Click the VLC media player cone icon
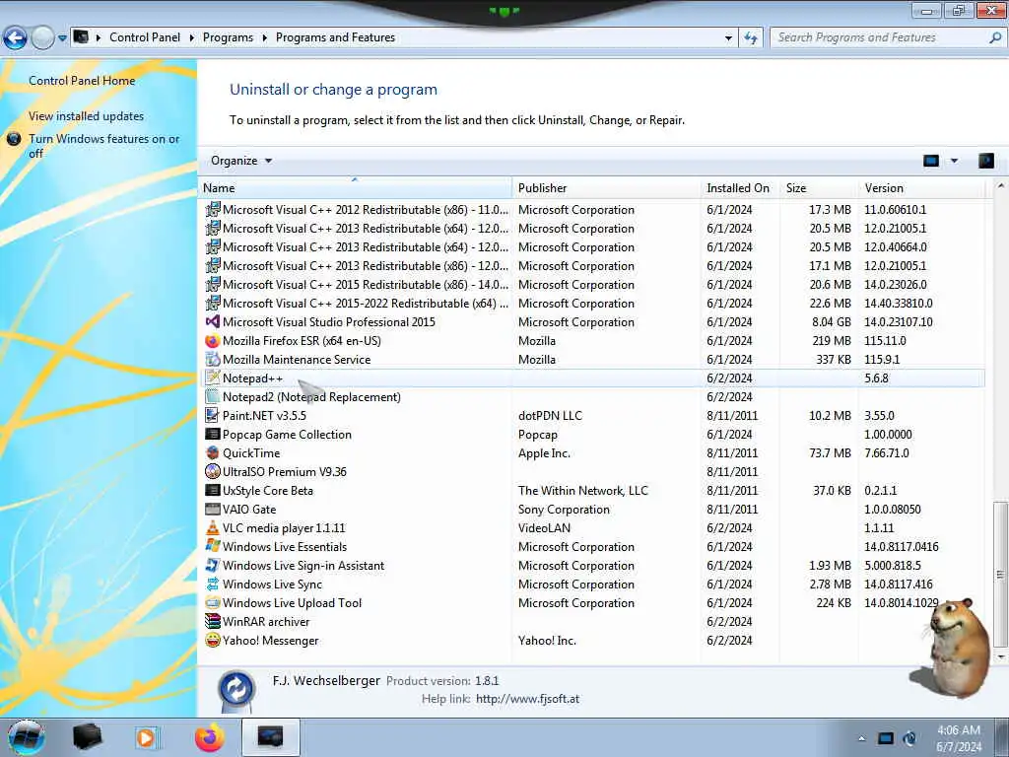 [x=213, y=528]
